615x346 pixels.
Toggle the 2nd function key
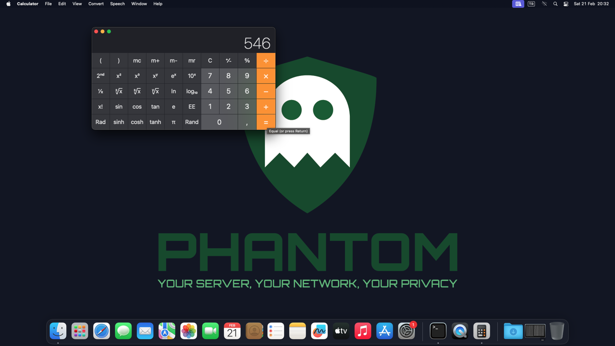(100, 76)
